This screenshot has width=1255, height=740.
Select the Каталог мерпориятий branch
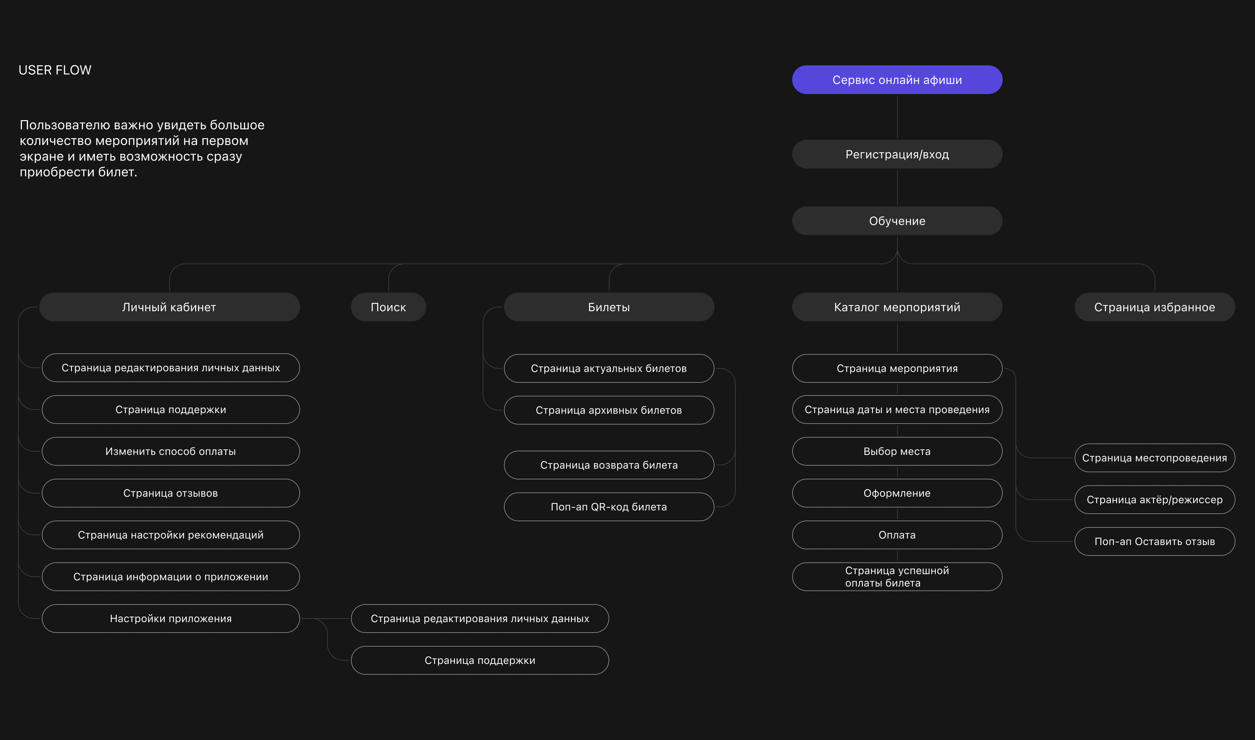point(897,307)
